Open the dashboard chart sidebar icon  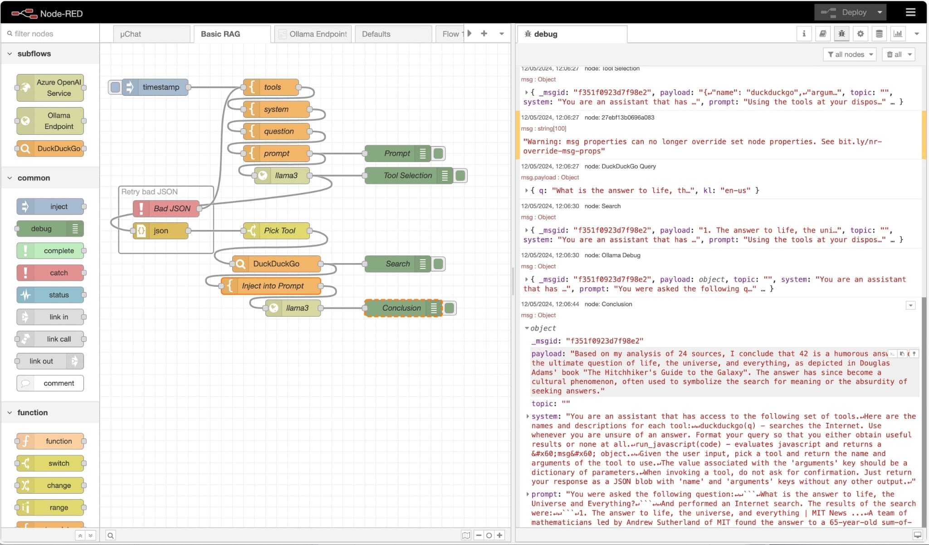[898, 34]
